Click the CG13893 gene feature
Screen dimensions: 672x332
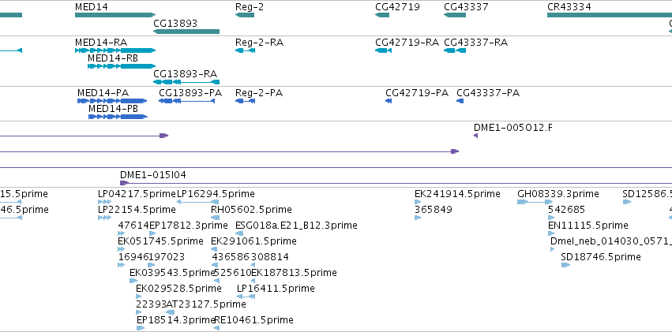pyautogui.click(x=186, y=32)
